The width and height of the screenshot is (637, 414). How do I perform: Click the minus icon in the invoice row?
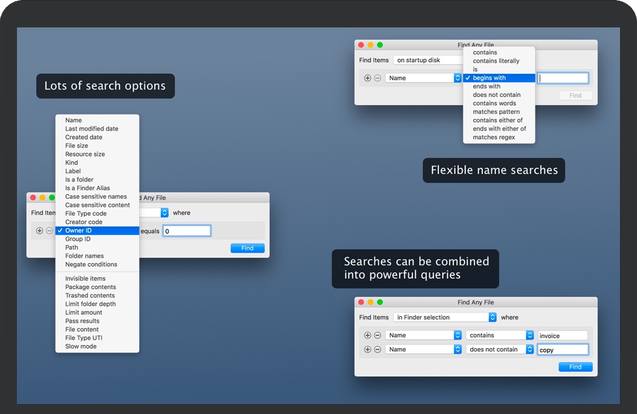377,335
